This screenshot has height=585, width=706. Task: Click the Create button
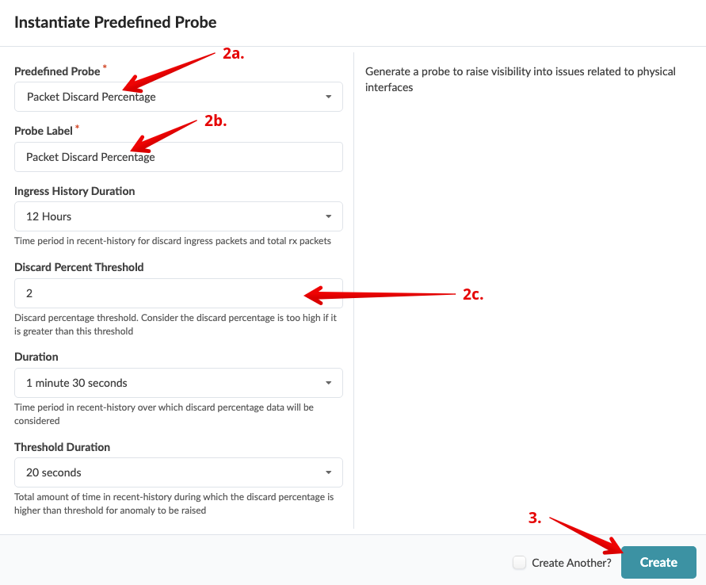point(658,562)
